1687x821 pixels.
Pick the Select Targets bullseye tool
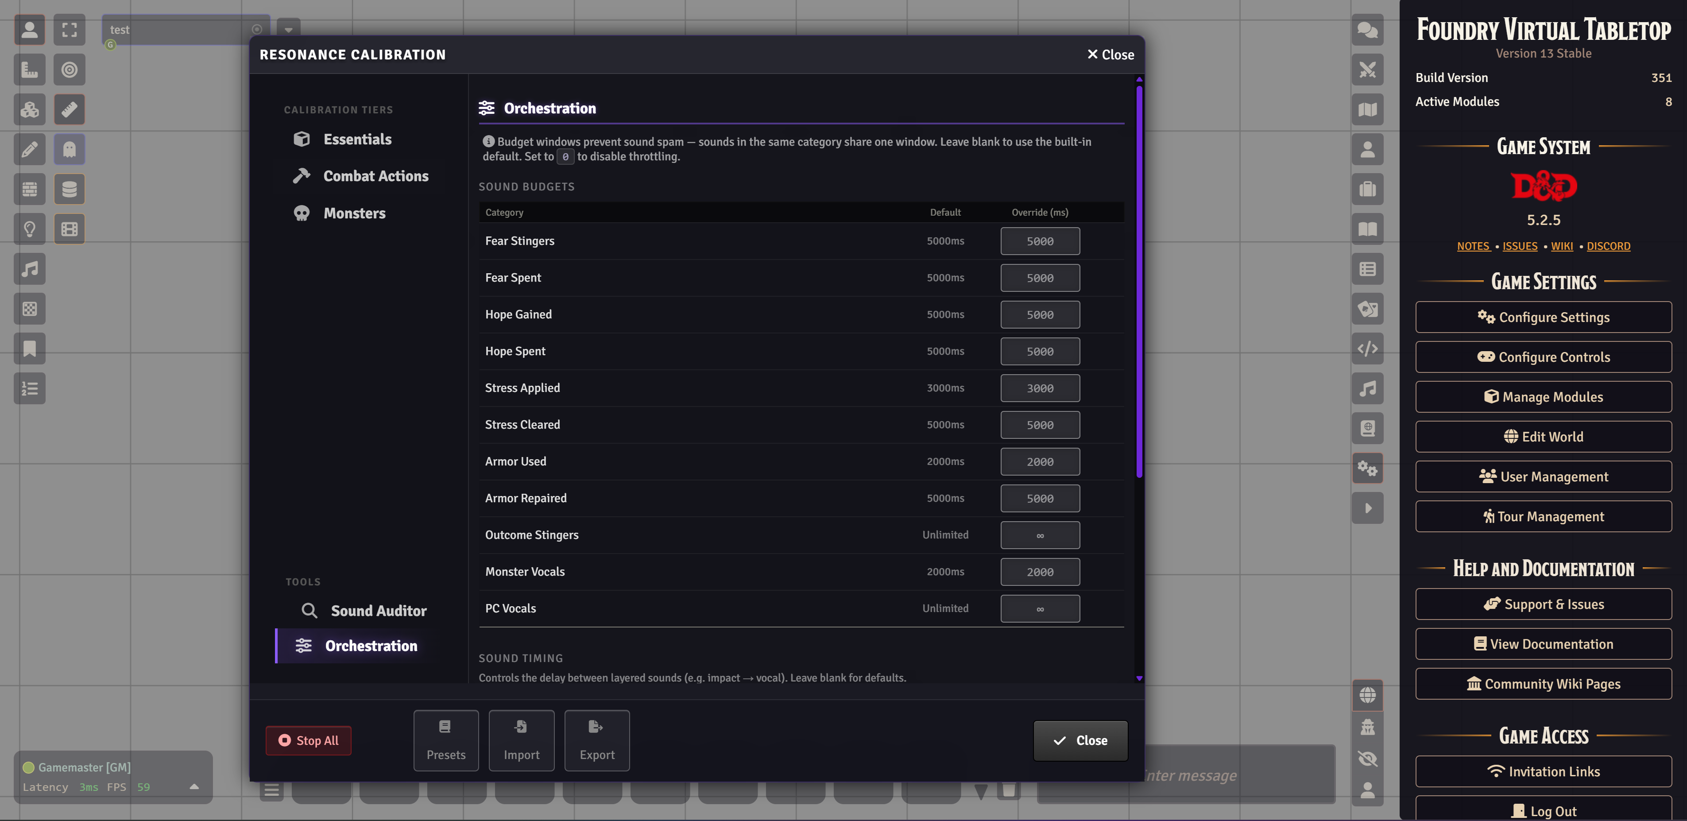70,70
